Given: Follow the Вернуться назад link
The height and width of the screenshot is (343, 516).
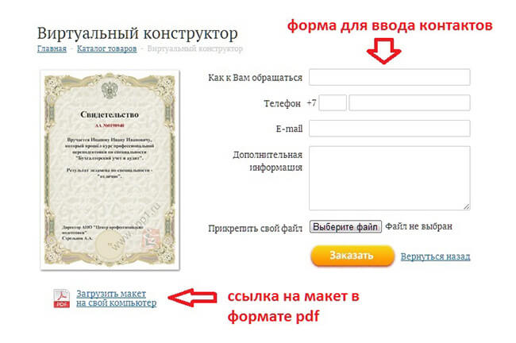Looking at the screenshot, I should tap(435, 256).
